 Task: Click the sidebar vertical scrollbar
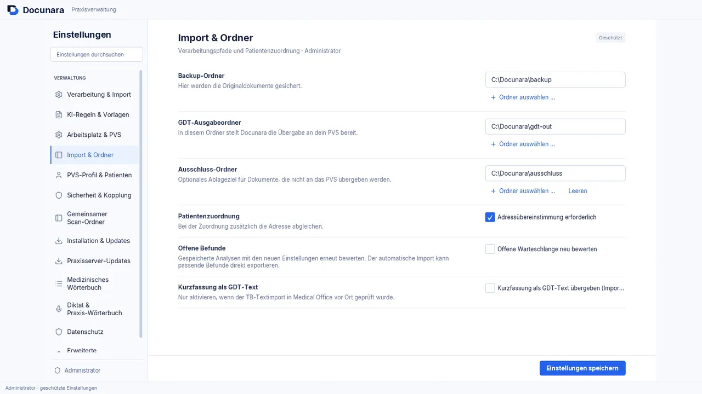[x=141, y=204]
